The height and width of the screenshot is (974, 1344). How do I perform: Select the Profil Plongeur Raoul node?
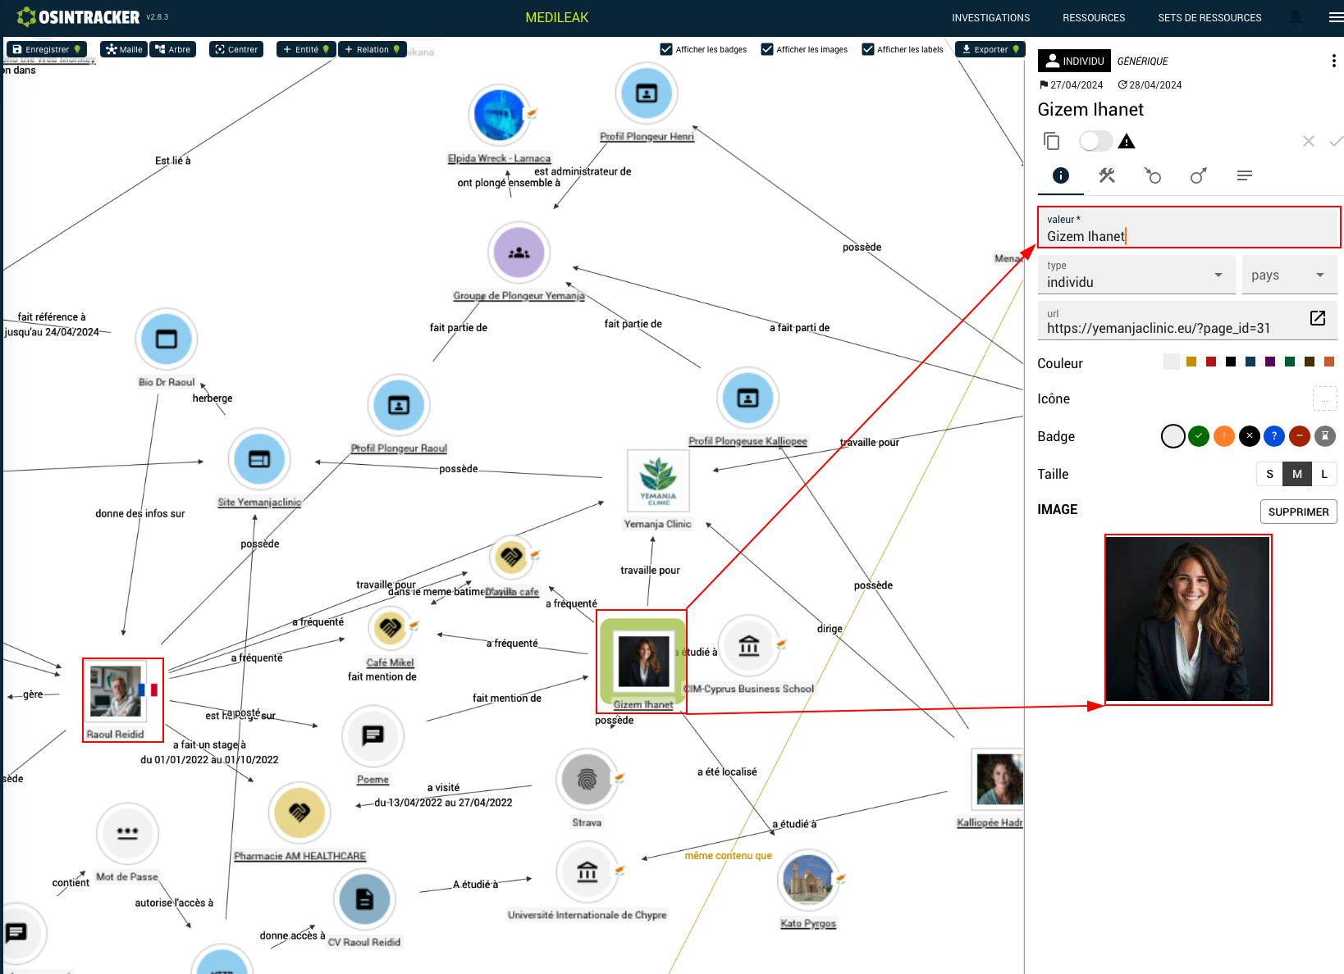pos(399,405)
